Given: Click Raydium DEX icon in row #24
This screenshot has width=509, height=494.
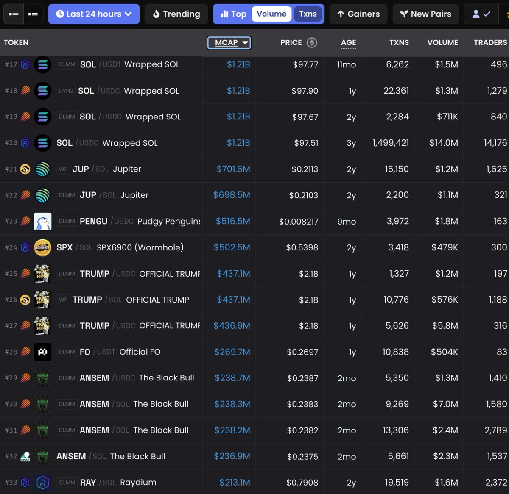Looking at the screenshot, I should (25, 247).
